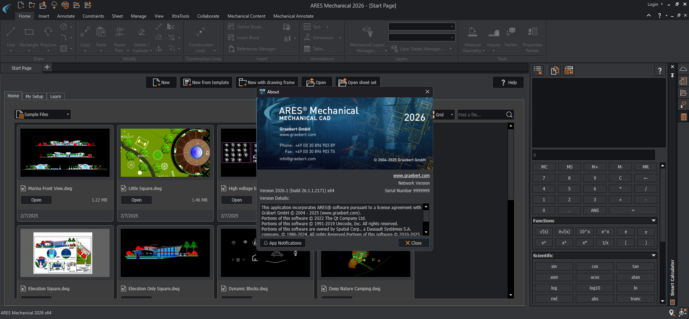Expand the Sample Files dropdown
The width and height of the screenshot is (689, 319).
[x=68, y=115]
